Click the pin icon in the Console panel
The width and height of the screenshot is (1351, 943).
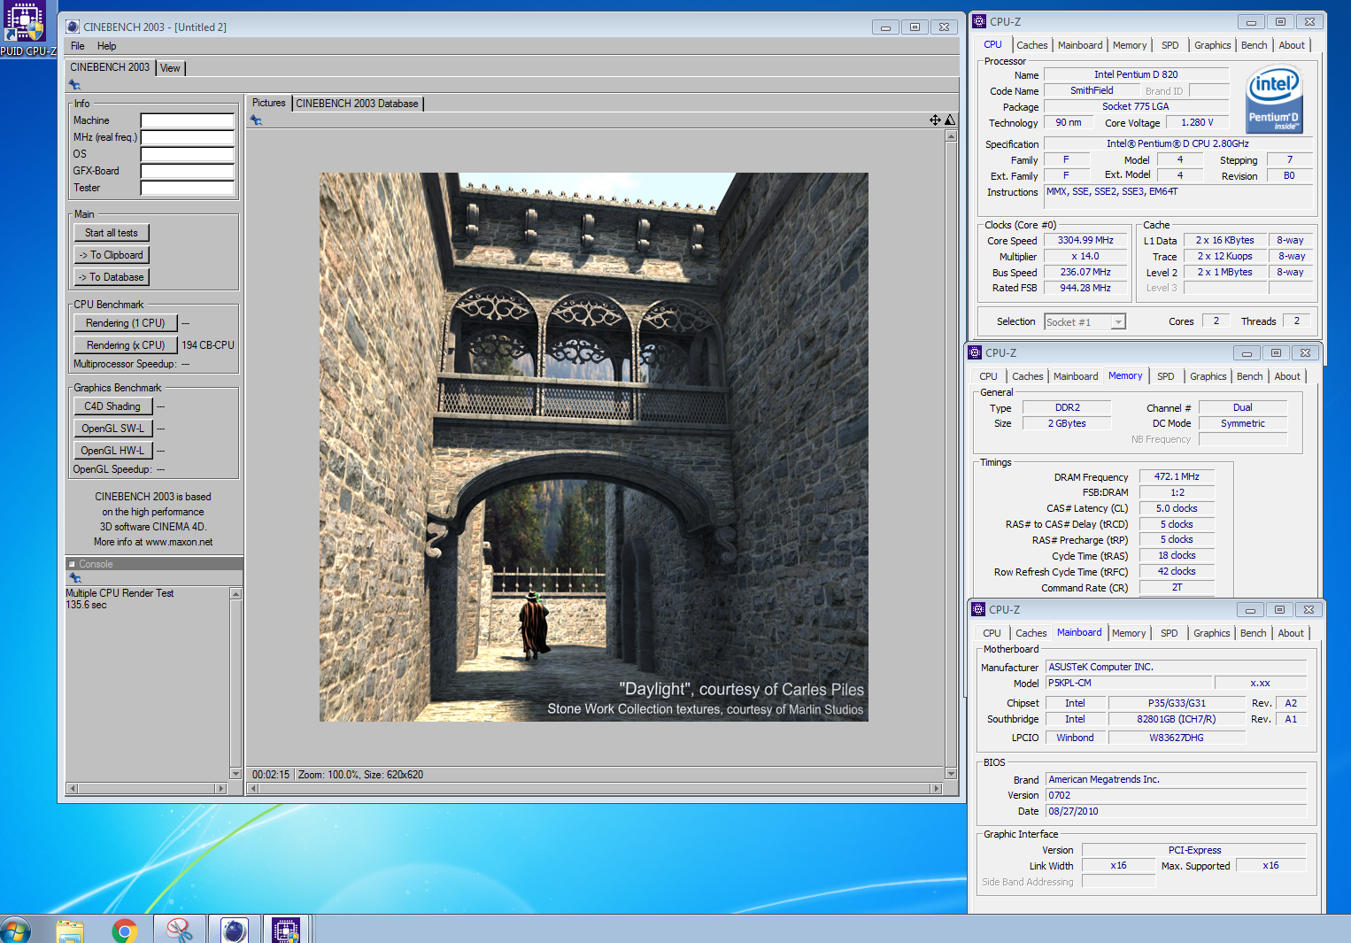click(x=75, y=578)
